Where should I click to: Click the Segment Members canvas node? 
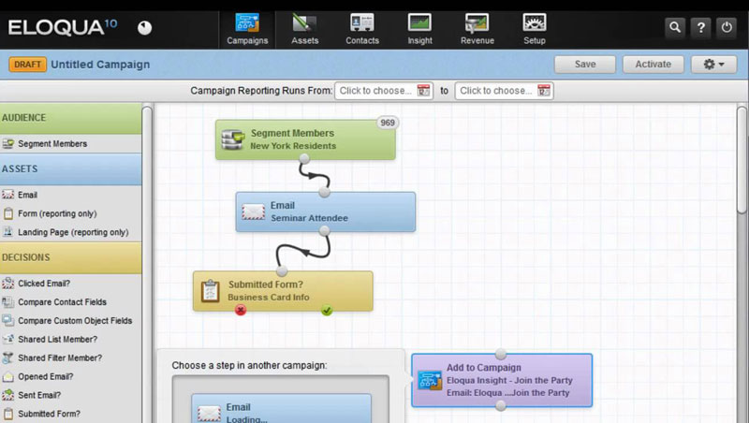(x=305, y=139)
